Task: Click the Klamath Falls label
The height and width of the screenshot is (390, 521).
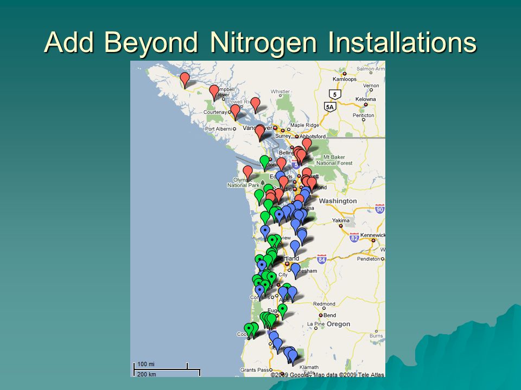Action: click(309, 370)
